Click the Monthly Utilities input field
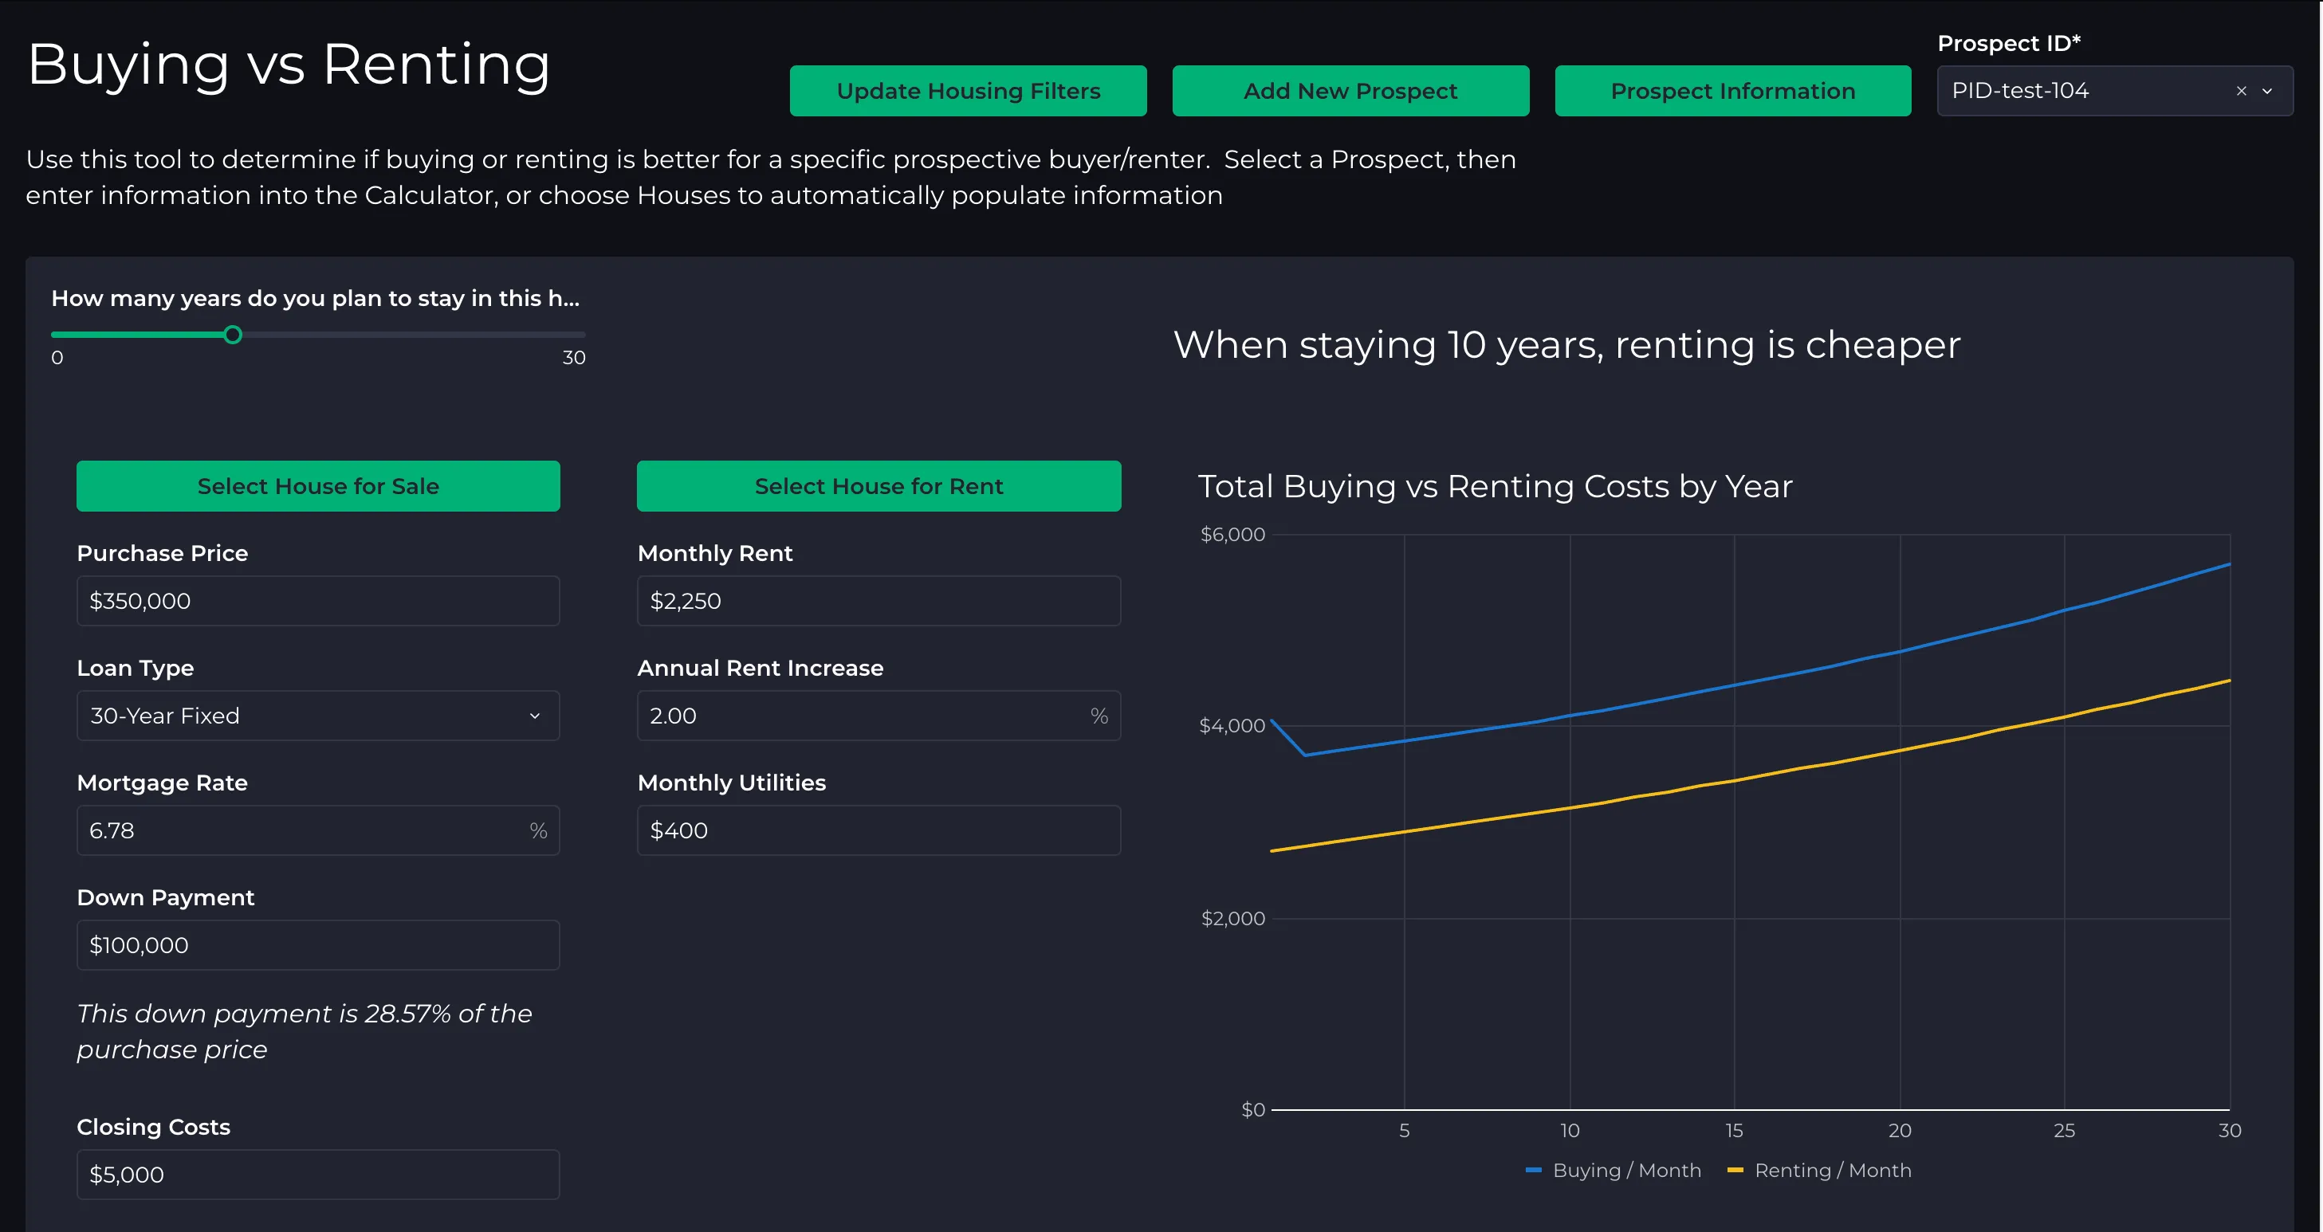2323x1232 pixels. 879,831
